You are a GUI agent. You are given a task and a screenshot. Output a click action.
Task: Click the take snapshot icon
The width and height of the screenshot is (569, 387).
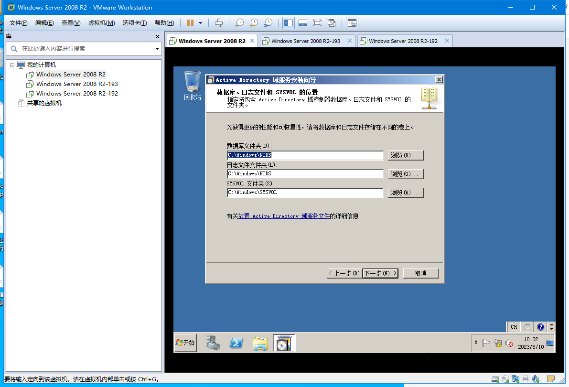pyautogui.click(x=239, y=23)
